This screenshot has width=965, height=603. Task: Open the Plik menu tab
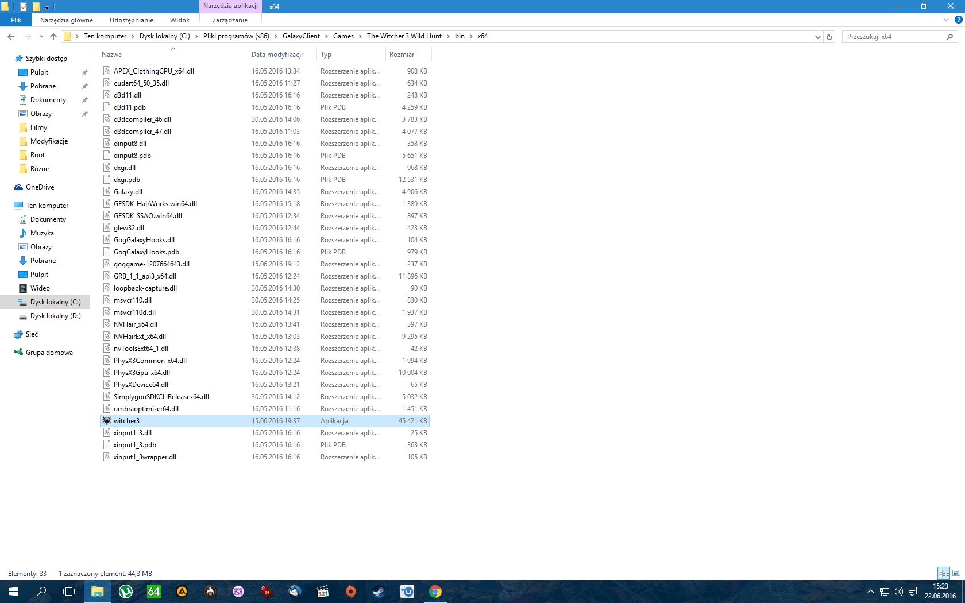(x=16, y=20)
